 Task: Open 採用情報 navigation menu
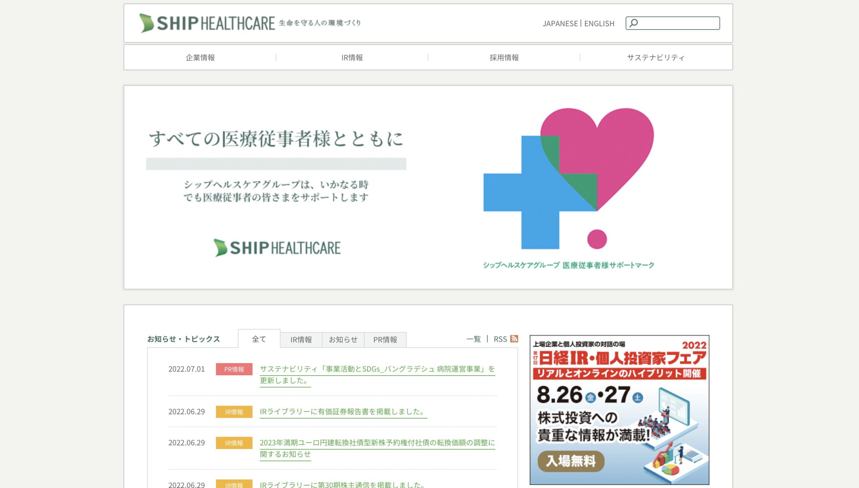tap(504, 57)
